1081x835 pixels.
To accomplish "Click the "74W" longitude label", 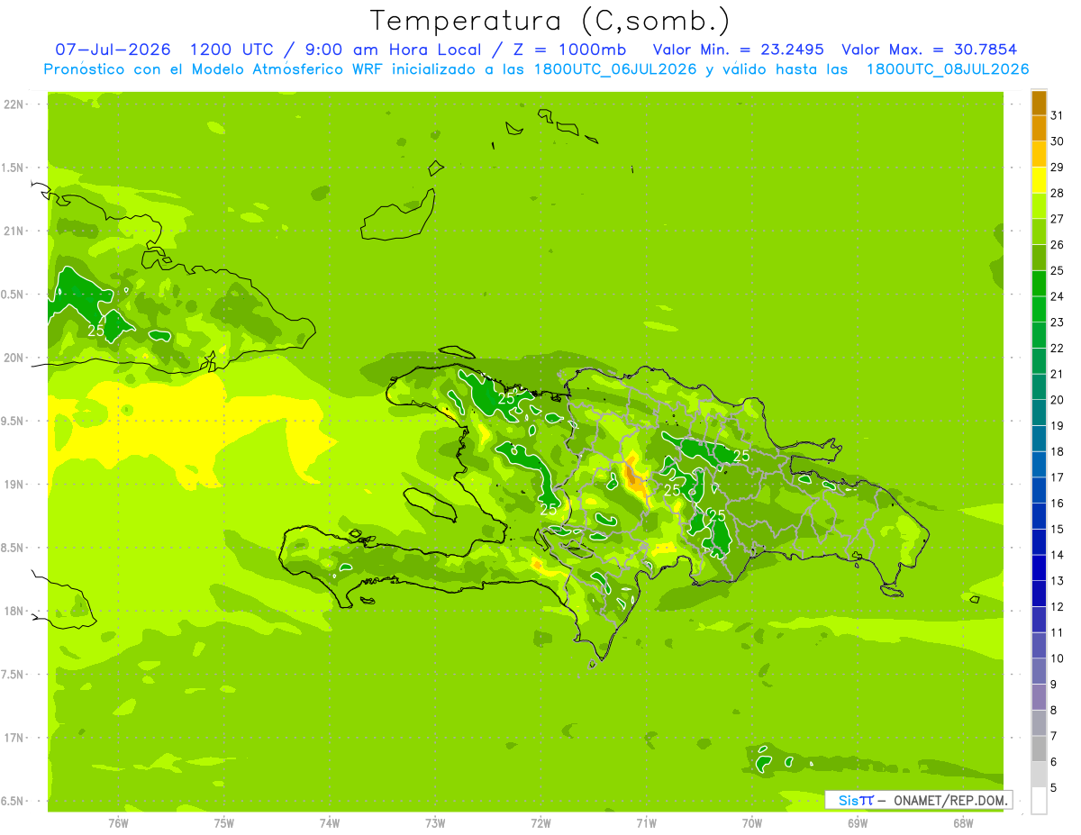I will pyautogui.click(x=330, y=822).
